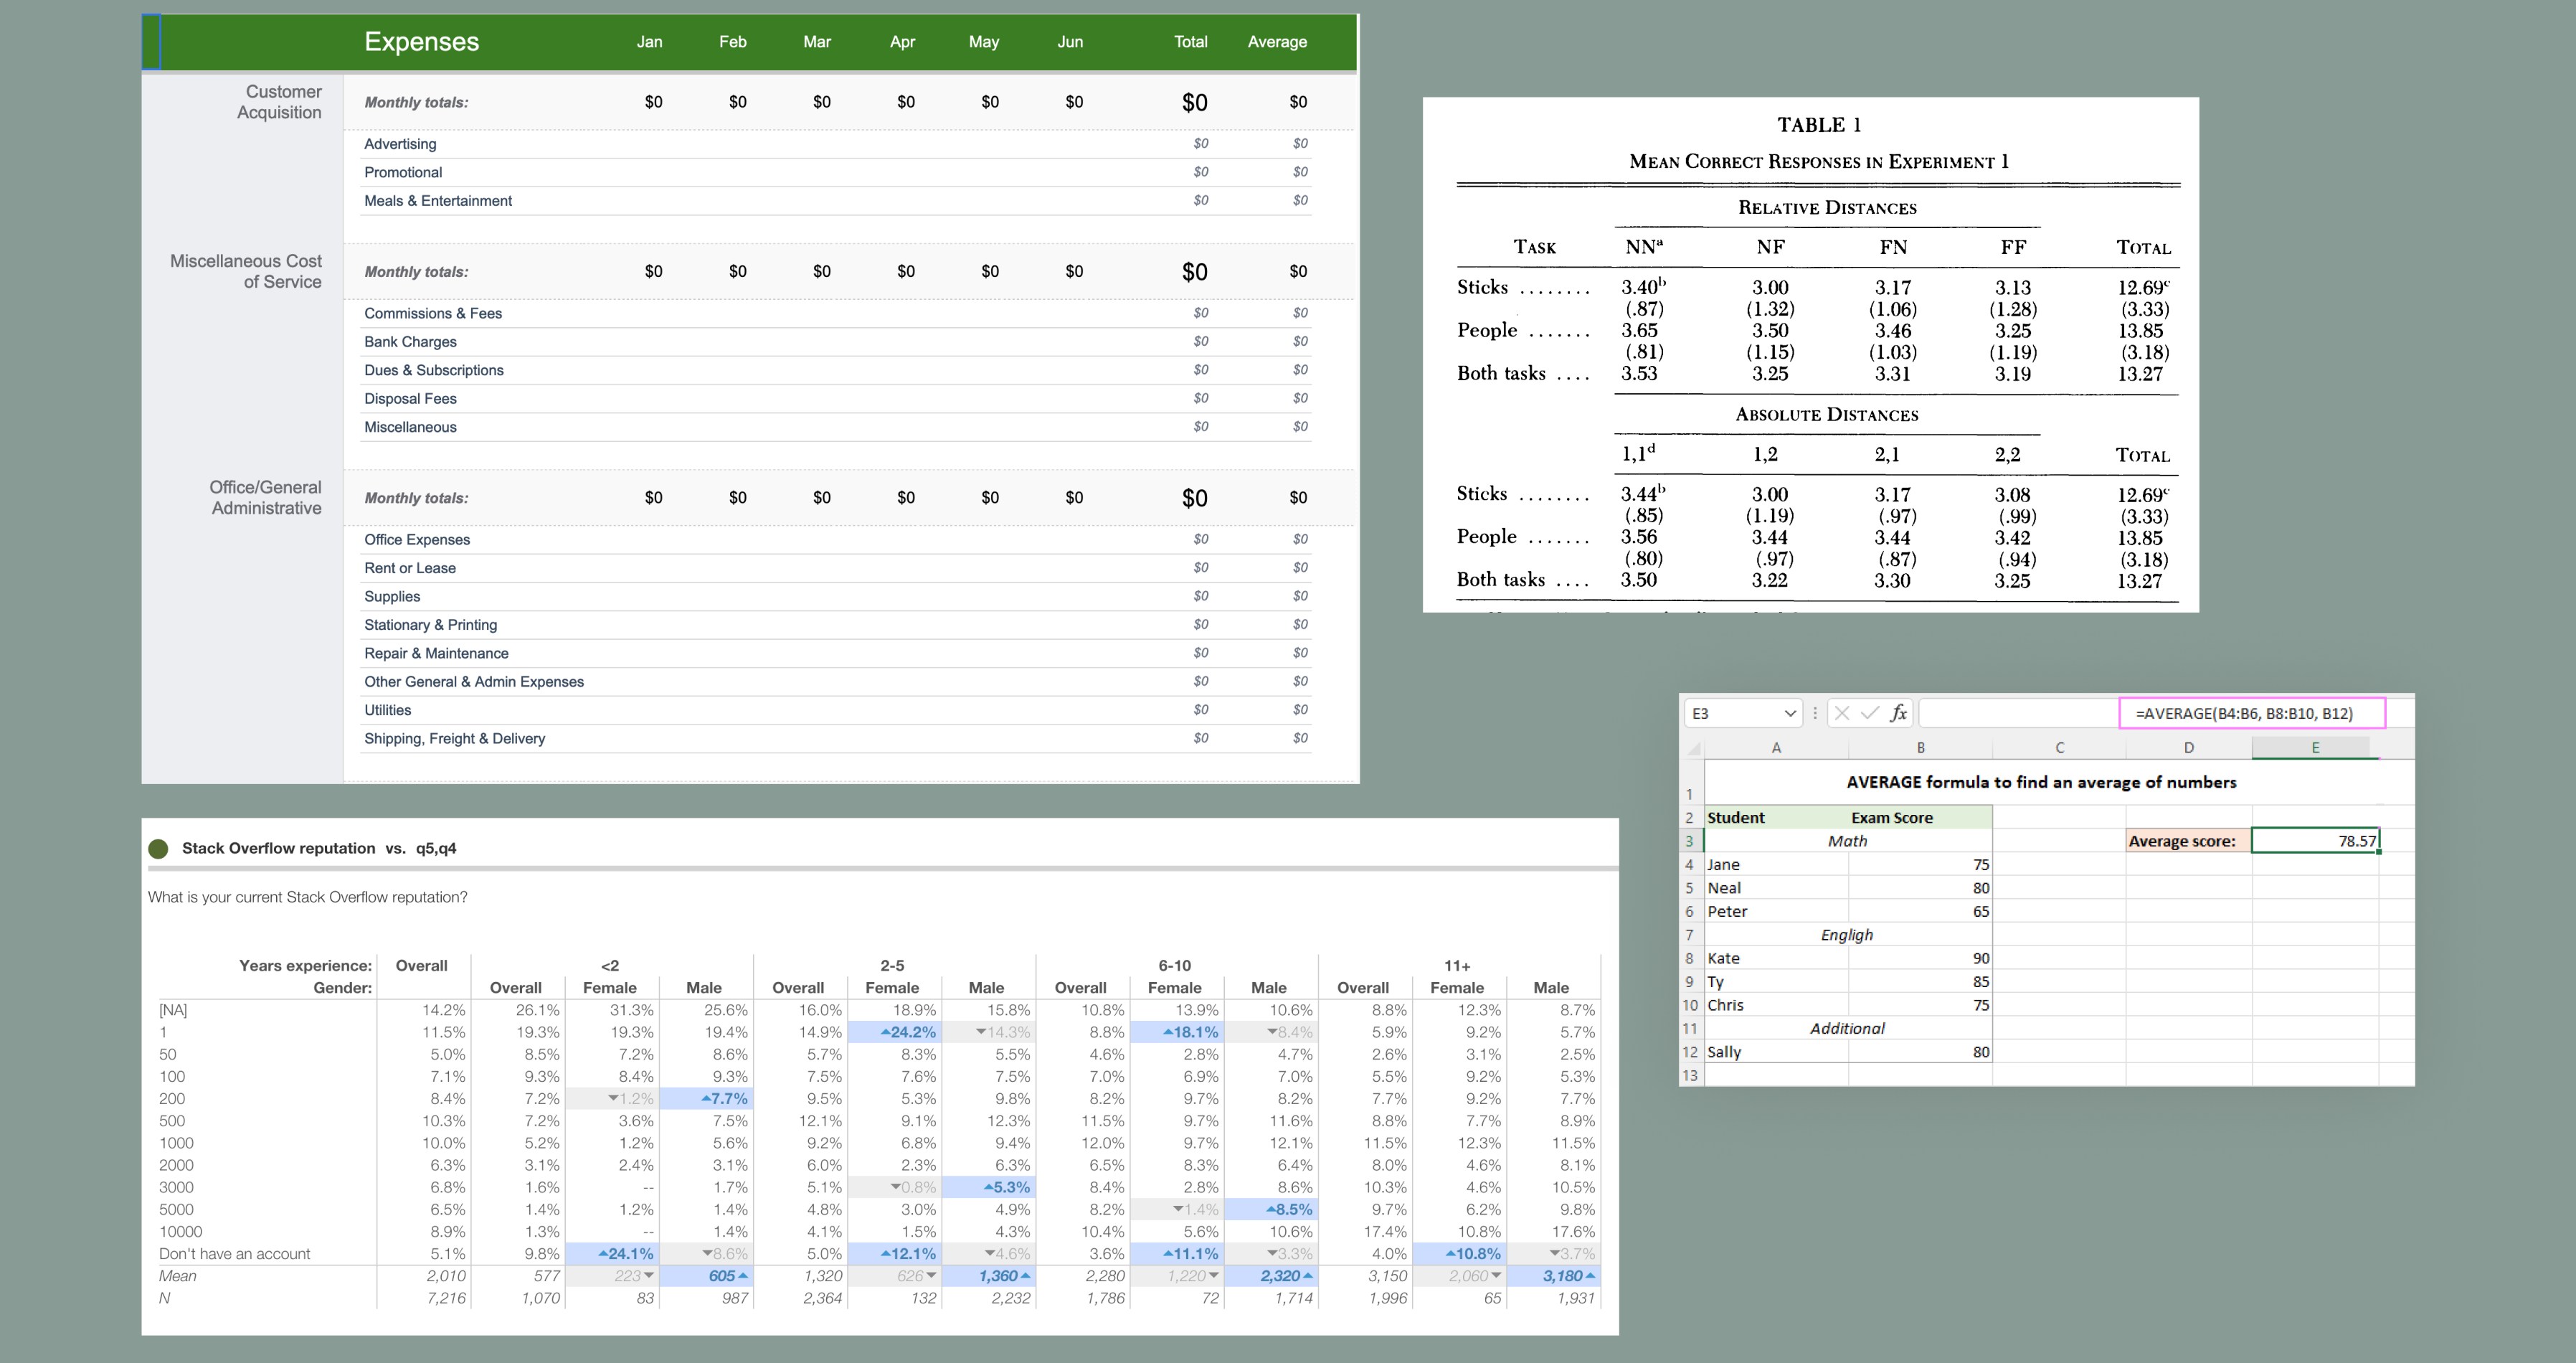Screen dimensions: 2576x1363
Task: Click the 'Office/General Administrative' section label
Action: 265,497
